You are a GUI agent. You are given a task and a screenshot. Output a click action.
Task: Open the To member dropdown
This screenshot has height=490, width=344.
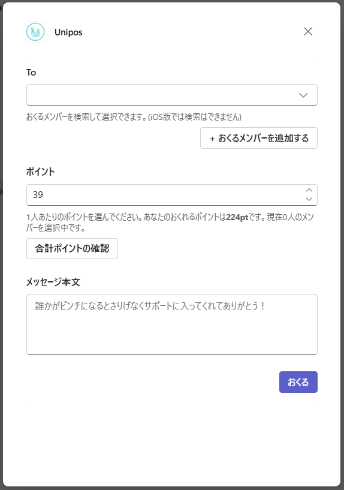pos(171,95)
